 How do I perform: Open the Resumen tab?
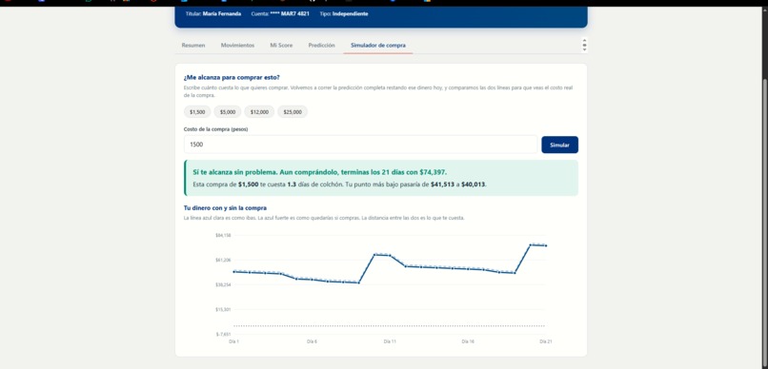click(x=193, y=46)
